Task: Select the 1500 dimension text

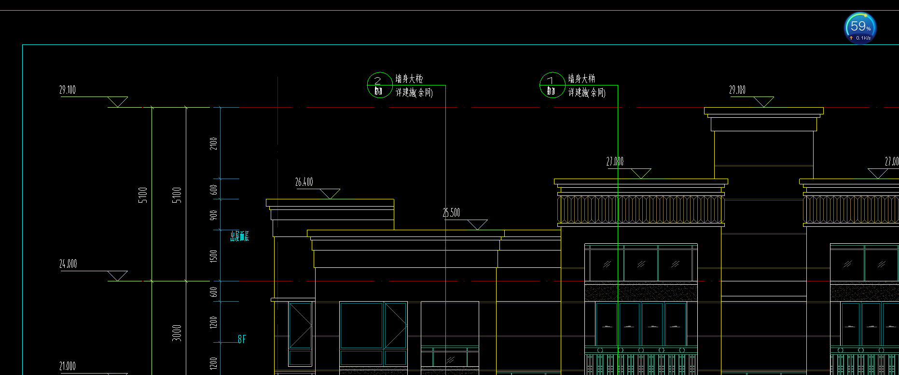Action: tap(214, 256)
